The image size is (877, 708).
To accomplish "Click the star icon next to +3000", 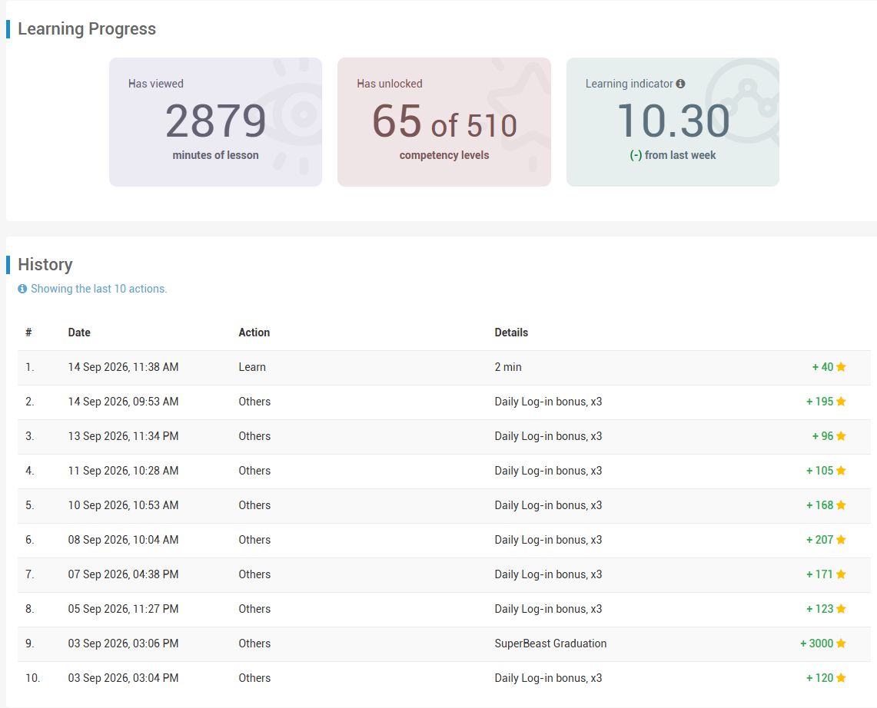I will pyautogui.click(x=841, y=643).
